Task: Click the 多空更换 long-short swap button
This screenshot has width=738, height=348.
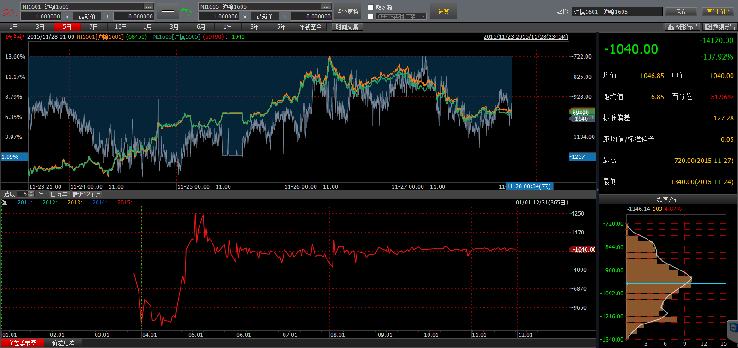Action: [x=347, y=12]
